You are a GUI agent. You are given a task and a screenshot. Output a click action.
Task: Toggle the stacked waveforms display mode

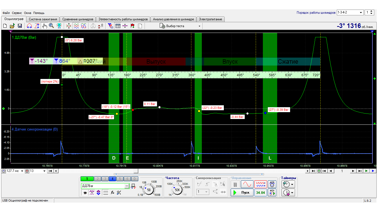(76, 26)
